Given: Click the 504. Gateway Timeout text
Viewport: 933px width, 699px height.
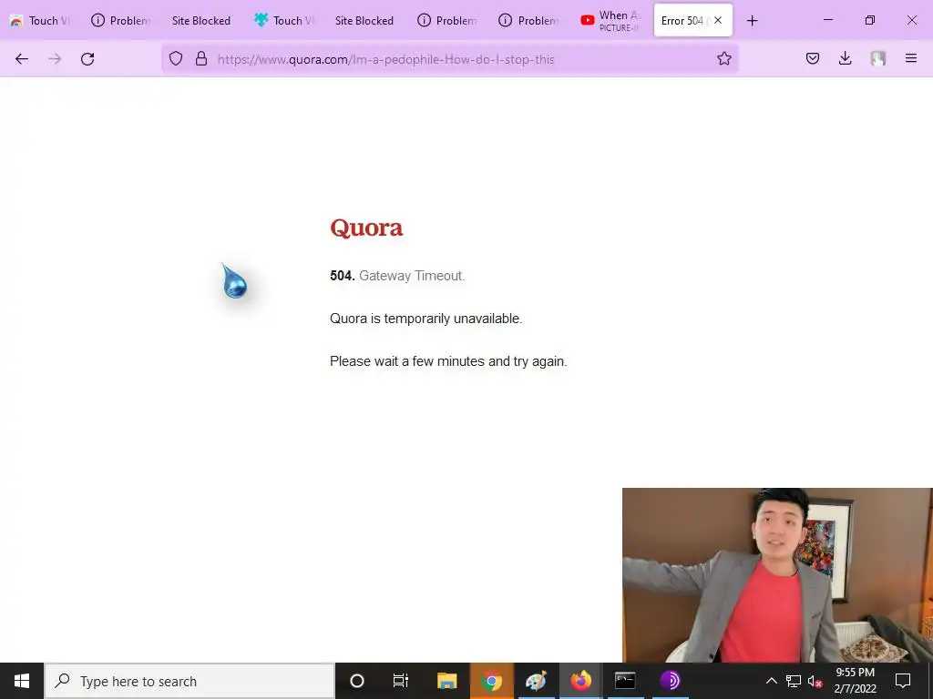Looking at the screenshot, I should click(397, 276).
